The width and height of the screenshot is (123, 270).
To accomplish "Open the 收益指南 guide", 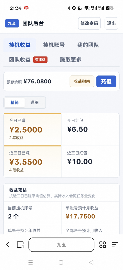I will (x=82, y=81).
